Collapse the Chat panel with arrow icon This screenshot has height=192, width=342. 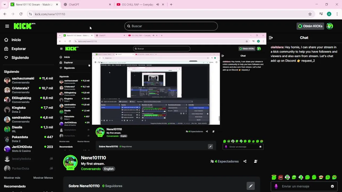pos(271,38)
